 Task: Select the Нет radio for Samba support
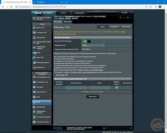tap(88, 49)
